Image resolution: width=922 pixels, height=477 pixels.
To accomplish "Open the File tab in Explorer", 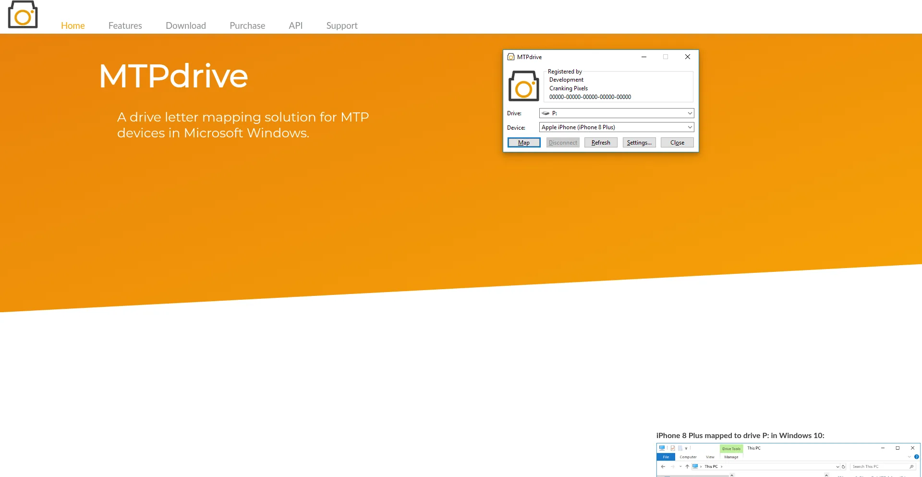I will coord(666,457).
